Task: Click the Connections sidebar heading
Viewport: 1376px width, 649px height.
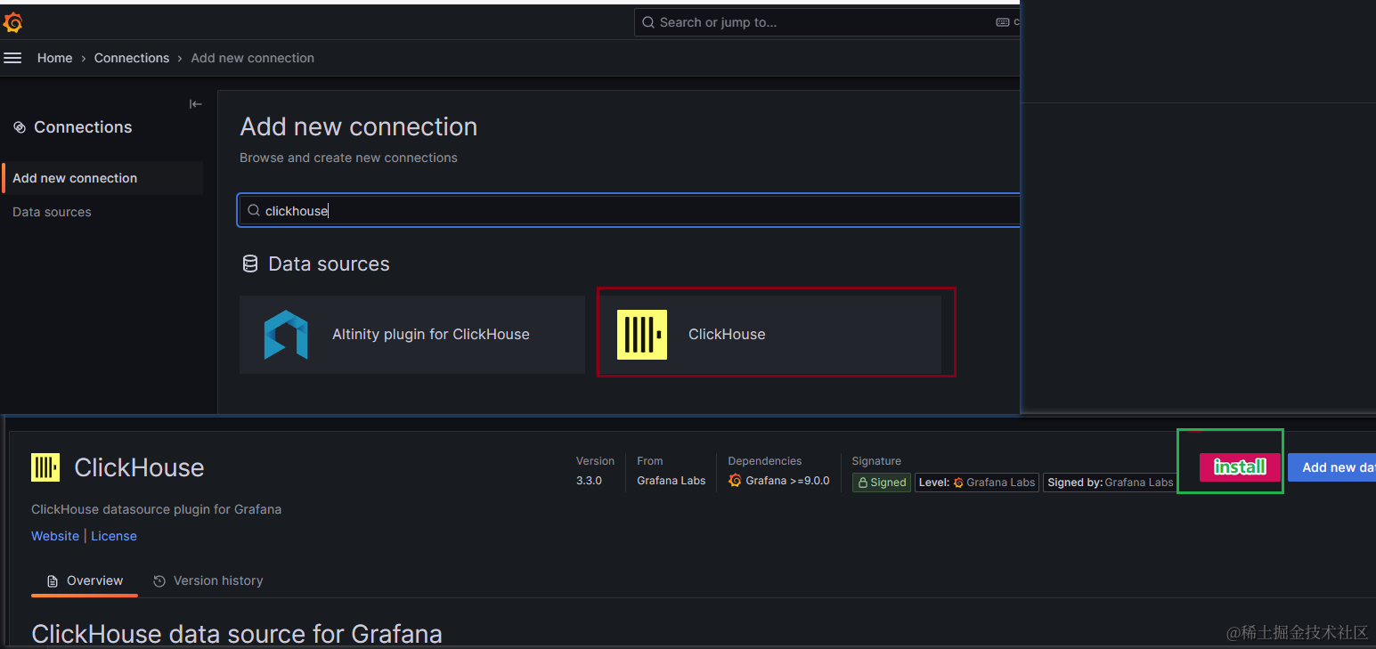Action: click(x=83, y=127)
